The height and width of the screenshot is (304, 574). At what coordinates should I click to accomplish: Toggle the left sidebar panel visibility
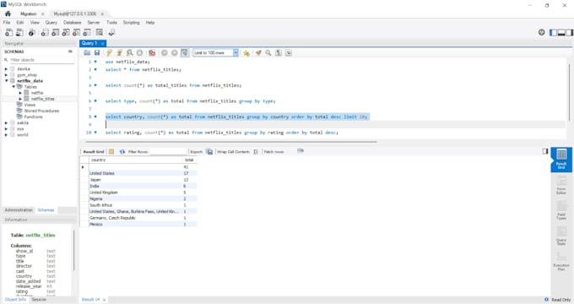(x=554, y=33)
